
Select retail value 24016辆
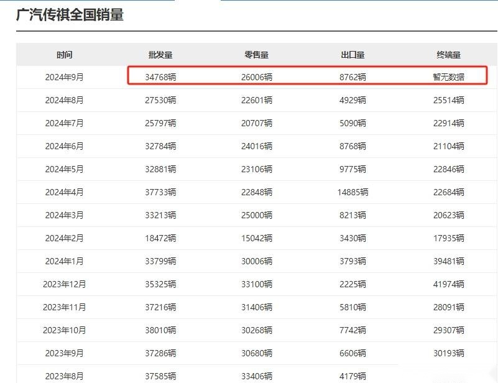coord(257,146)
